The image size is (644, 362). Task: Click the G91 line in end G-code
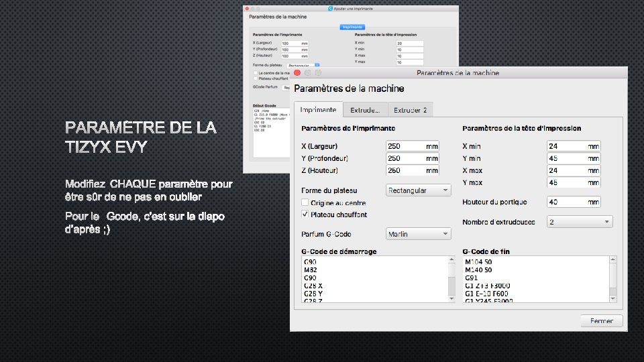(471, 278)
